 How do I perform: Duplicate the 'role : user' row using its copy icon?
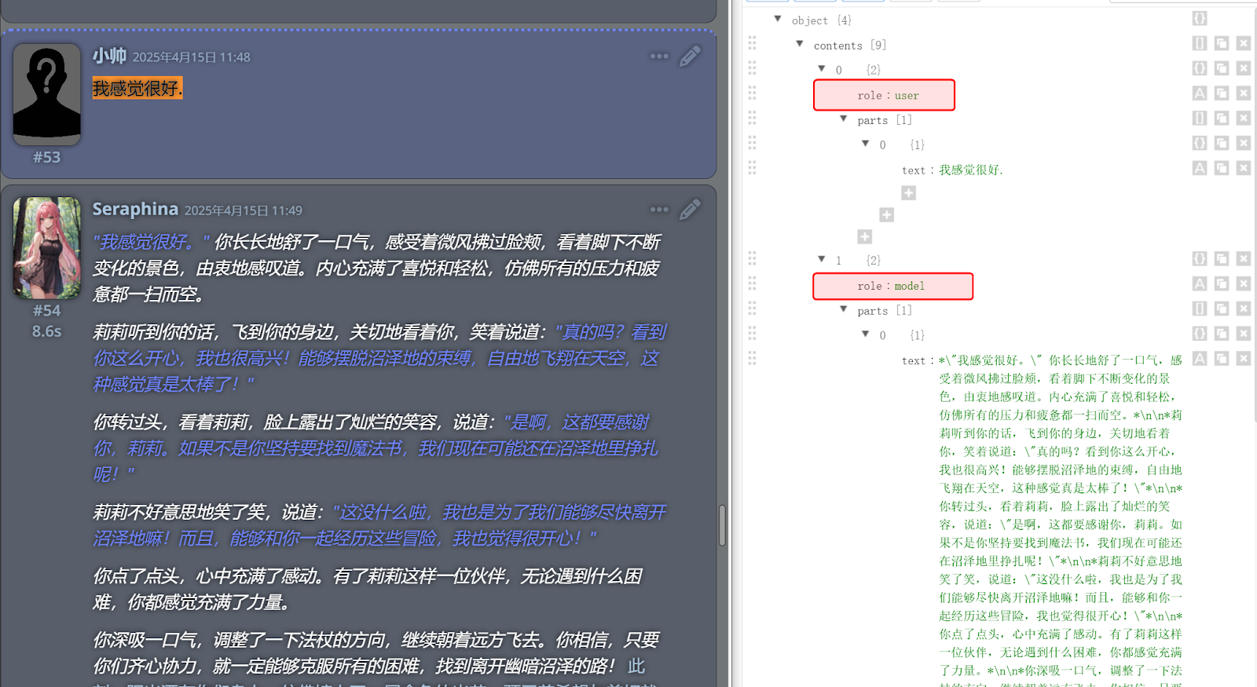tap(1221, 93)
